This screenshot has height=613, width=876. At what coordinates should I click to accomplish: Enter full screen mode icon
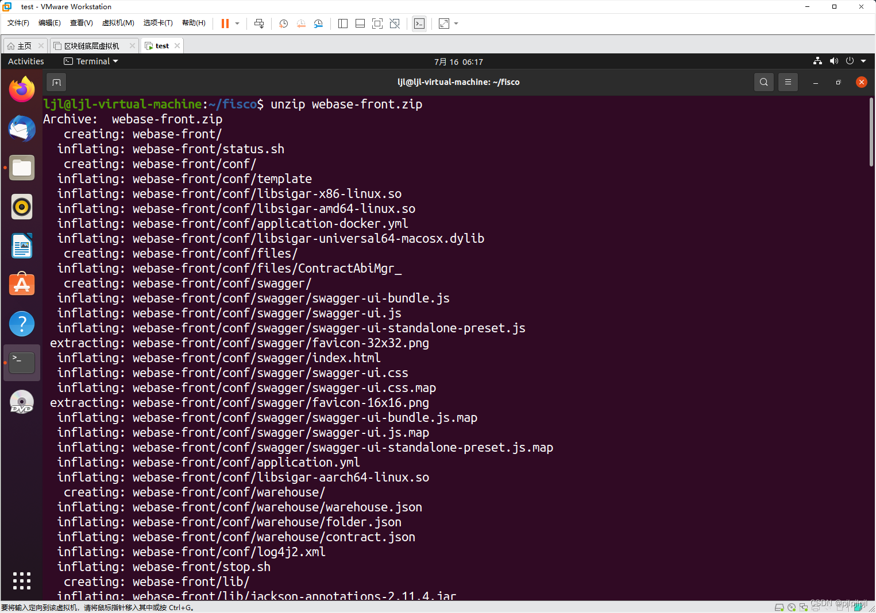(377, 24)
